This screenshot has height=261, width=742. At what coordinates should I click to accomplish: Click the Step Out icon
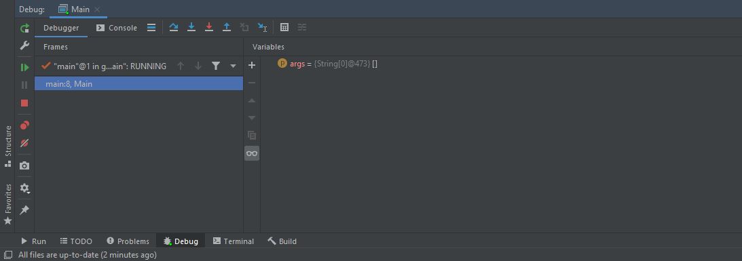[227, 27]
